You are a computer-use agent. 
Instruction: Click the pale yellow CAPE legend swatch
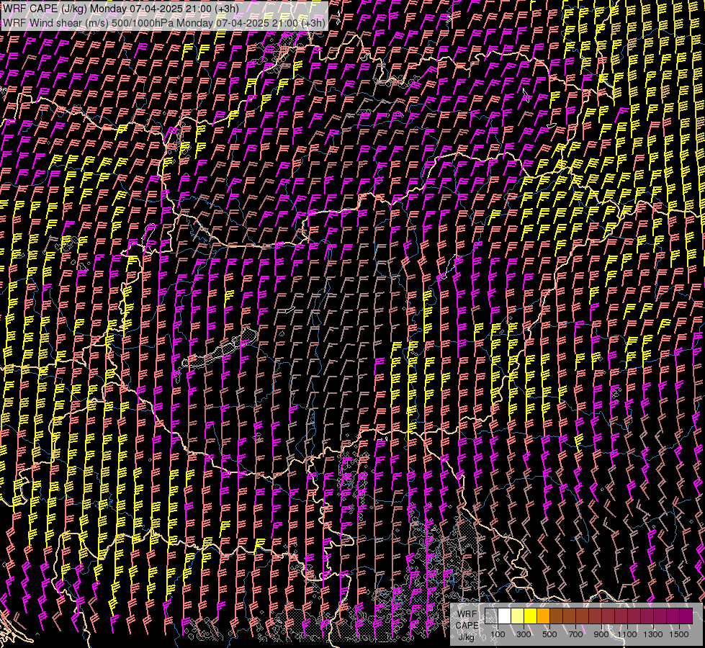pyautogui.click(x=518, y=616)
